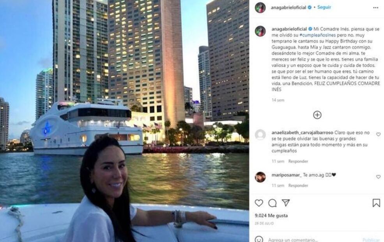Screen dimensions: 384x242
Task: Reply to anaelizabeth_carvajalbarroso's comment
Action: click(298, 161)
